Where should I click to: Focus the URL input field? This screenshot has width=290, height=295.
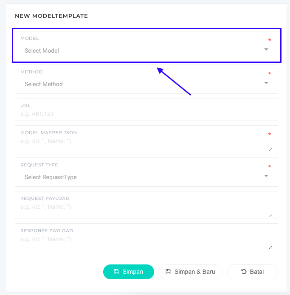144,114
